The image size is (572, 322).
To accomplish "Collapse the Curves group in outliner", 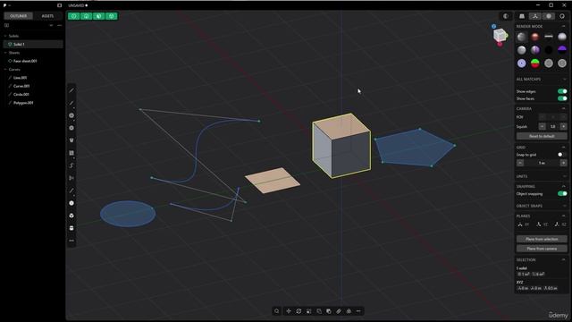I will tap(5, 70).
